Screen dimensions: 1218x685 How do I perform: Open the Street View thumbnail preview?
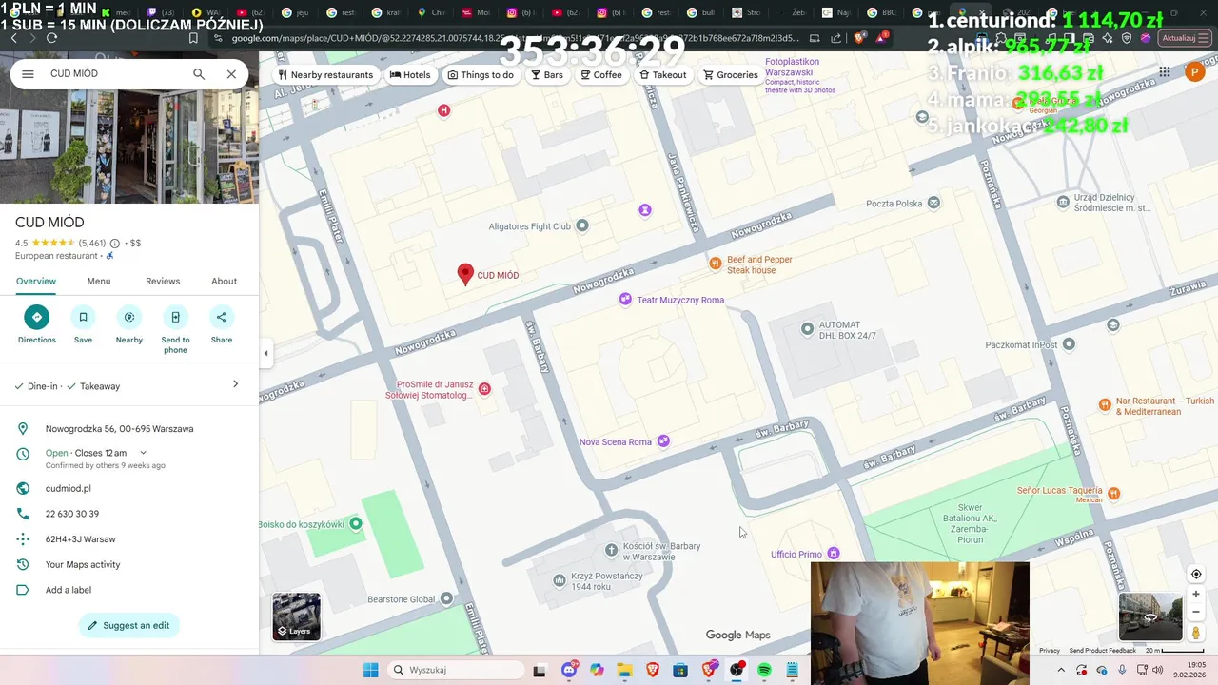(x=1149, y=616)
